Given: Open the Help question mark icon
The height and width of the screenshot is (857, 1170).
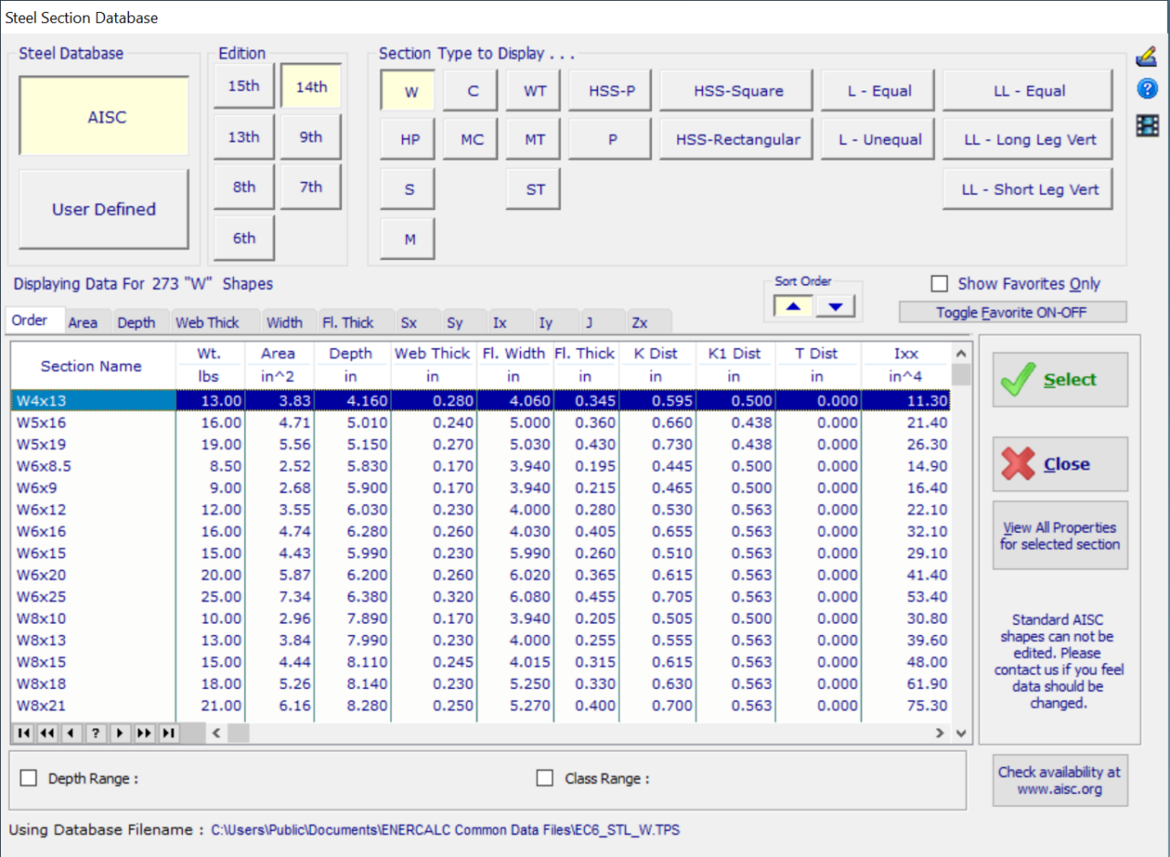Looking at the screenshot, I should (1148, 89).
